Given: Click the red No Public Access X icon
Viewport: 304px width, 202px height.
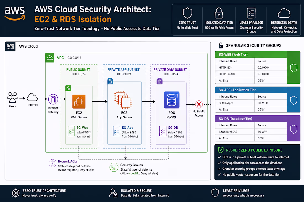Looking at the screenshot, I should 199,104.
